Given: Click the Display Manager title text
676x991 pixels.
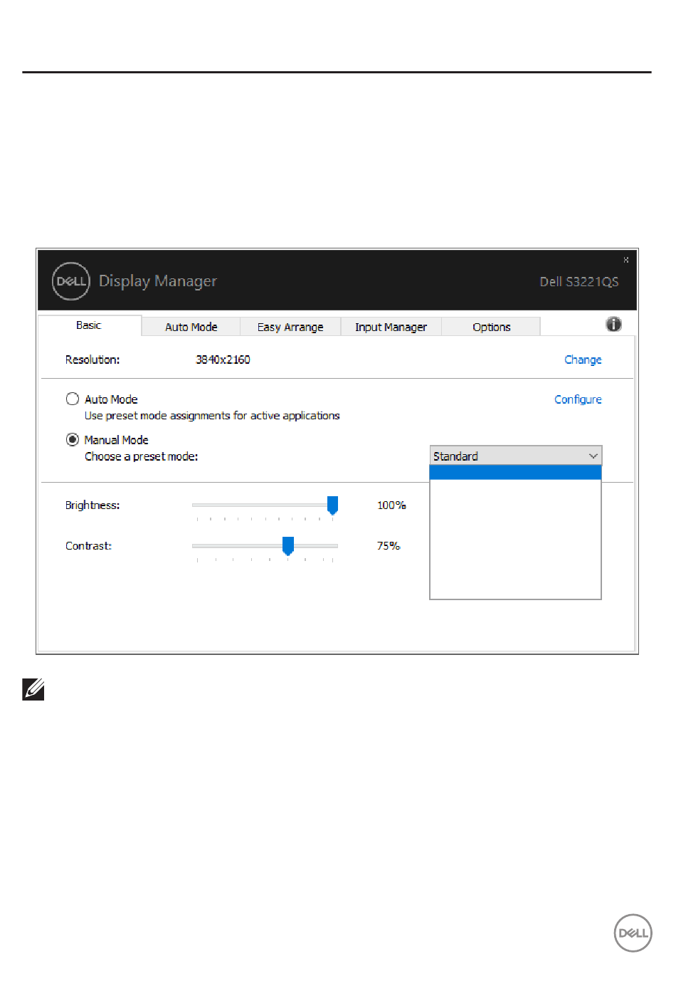Looking at the screenshot, I should 158,281.
